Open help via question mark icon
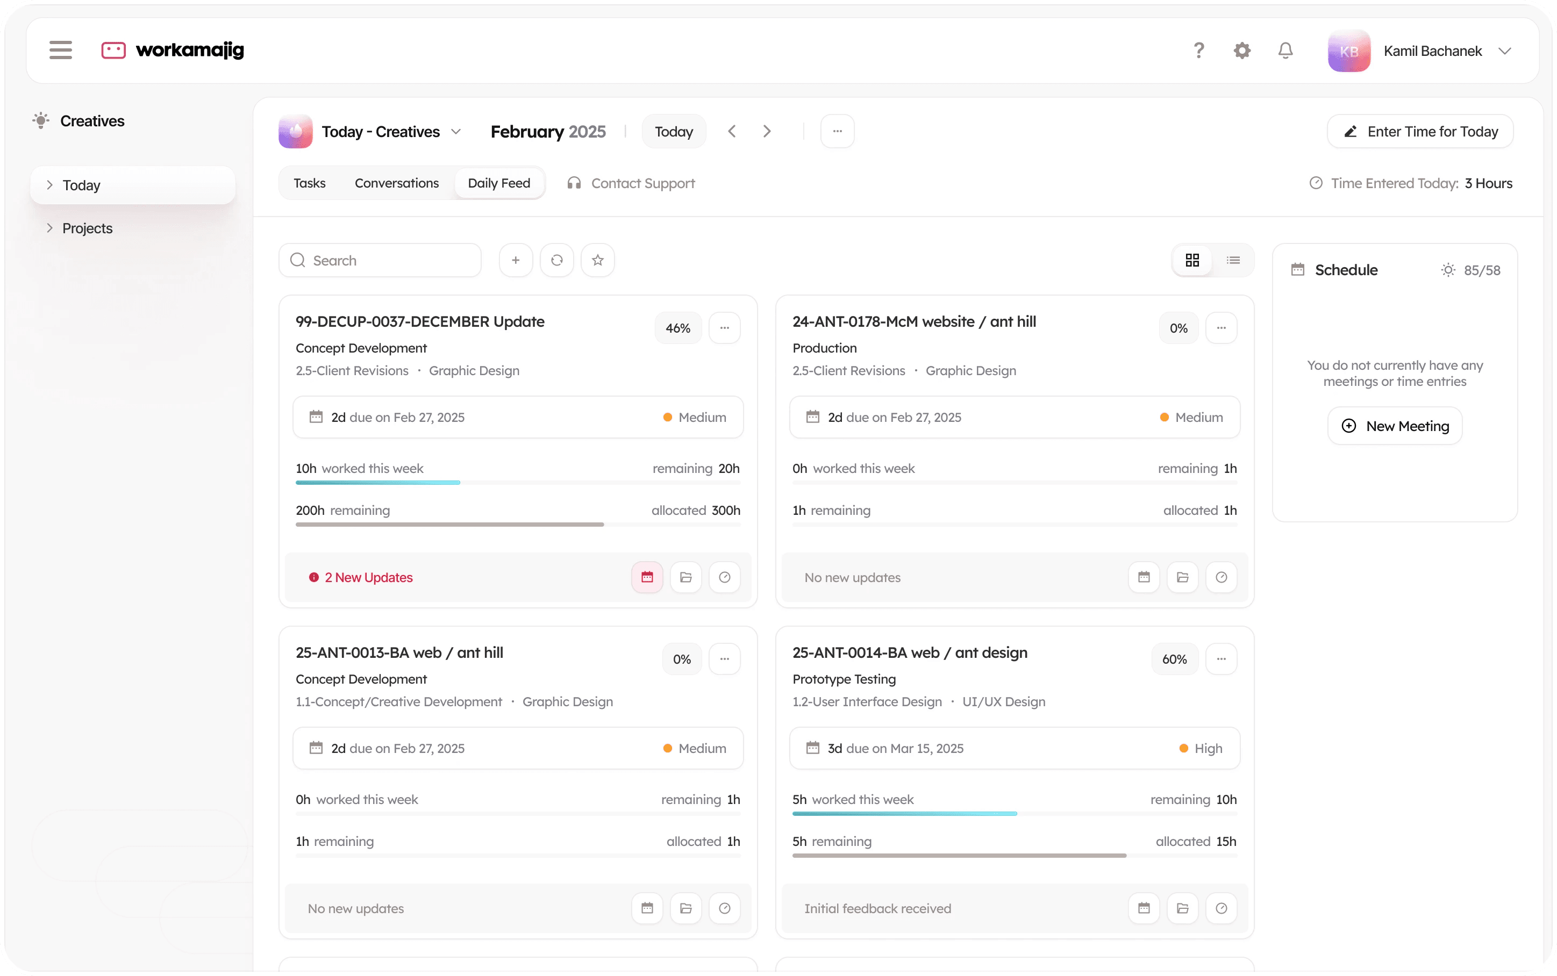The height and width of the screenshot is (976, 1557). 1198,51
